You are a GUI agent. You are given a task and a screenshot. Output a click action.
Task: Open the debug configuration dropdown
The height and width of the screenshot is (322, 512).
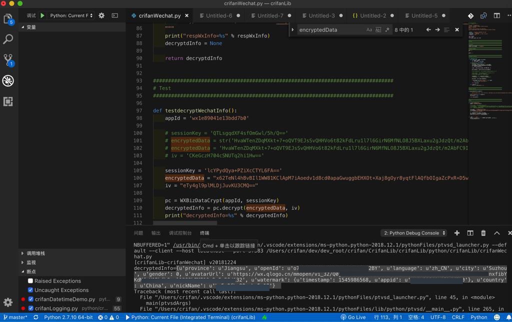71,15
